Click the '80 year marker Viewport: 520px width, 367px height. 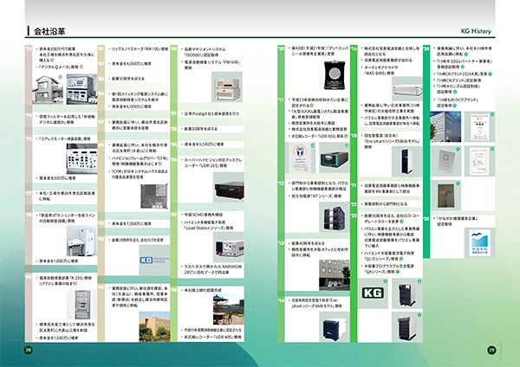pos(29,277)
